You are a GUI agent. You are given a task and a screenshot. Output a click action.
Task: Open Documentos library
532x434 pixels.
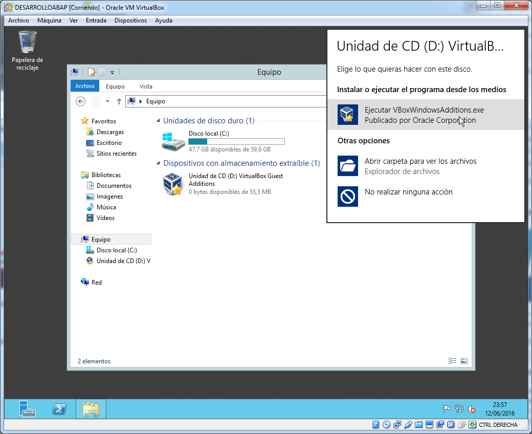(114, 186)
